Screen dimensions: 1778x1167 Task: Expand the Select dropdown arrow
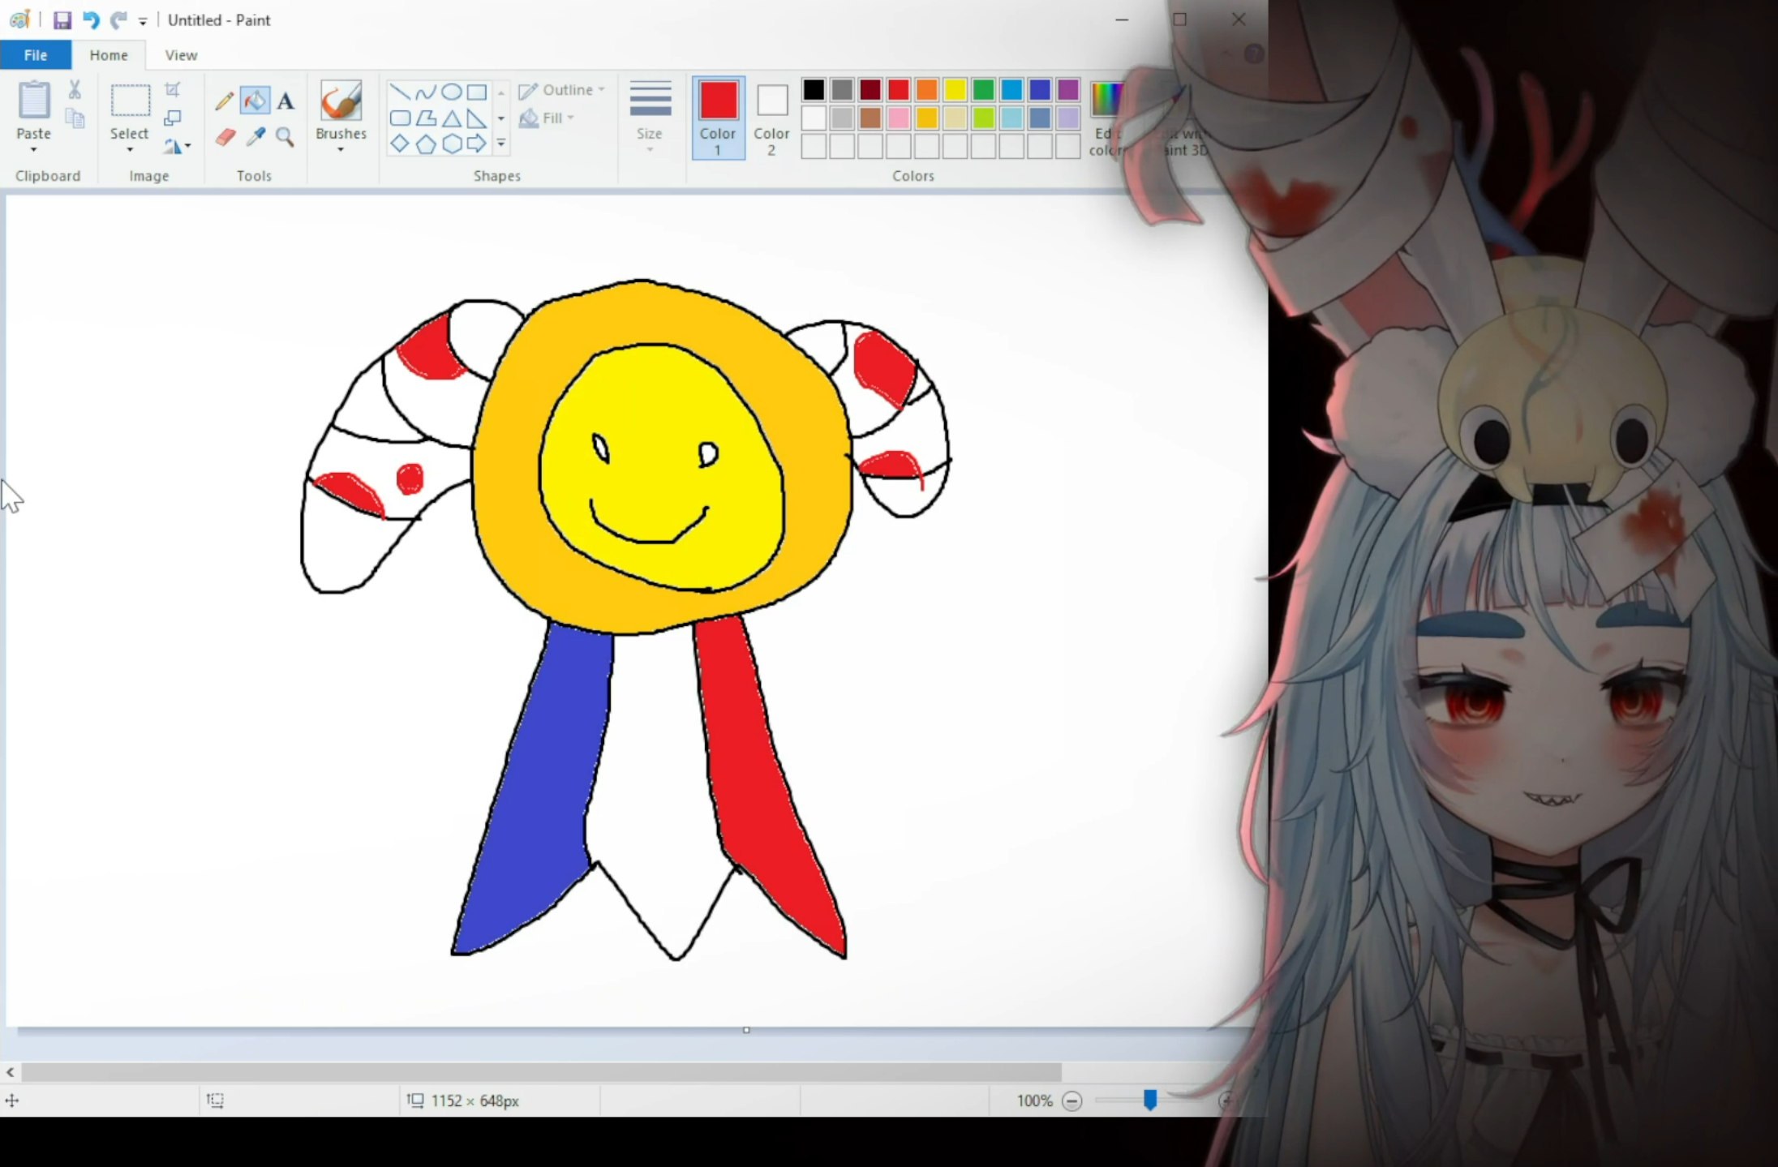(x=130, y=150)
